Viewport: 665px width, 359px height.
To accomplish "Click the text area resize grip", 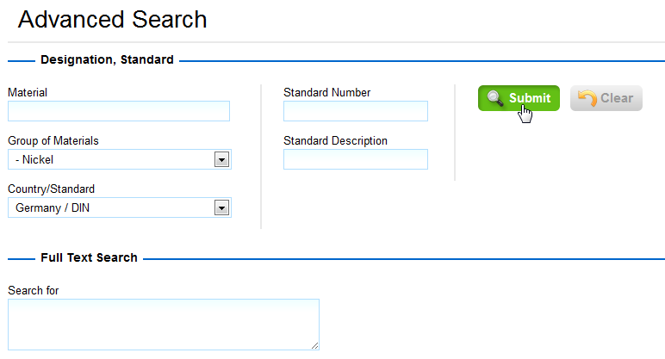I will [x=314, y=346].
